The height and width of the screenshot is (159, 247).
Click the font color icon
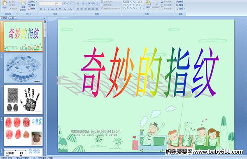tap(71, 9)
